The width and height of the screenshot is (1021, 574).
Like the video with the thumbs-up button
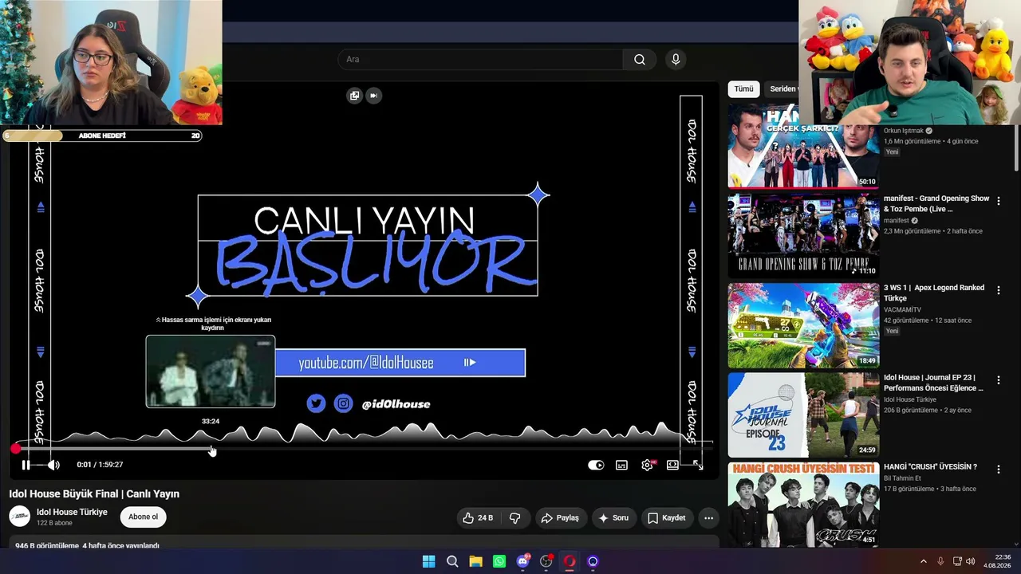pyautogui.click(x=478, y=517)
